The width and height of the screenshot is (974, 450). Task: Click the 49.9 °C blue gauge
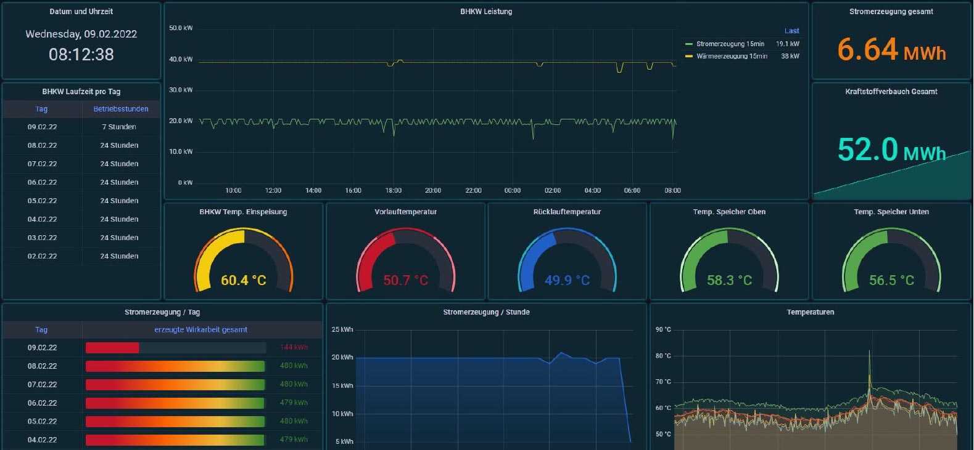[x=567, y=260]
